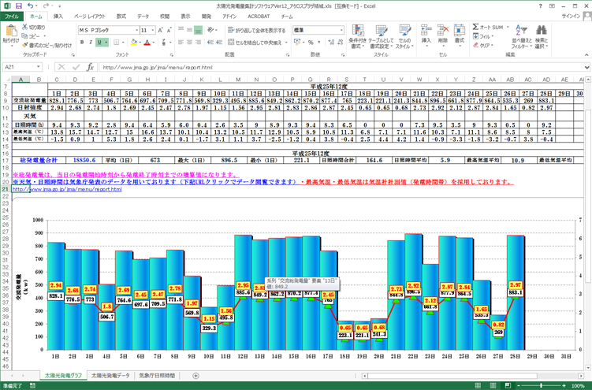592x390 pixels.
Task: Open the File tab
Action: pyautogui.click(x=12, y=17)
